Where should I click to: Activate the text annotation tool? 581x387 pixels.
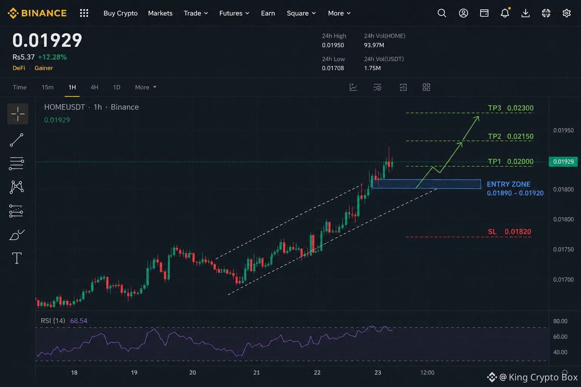tap(17, 259)
